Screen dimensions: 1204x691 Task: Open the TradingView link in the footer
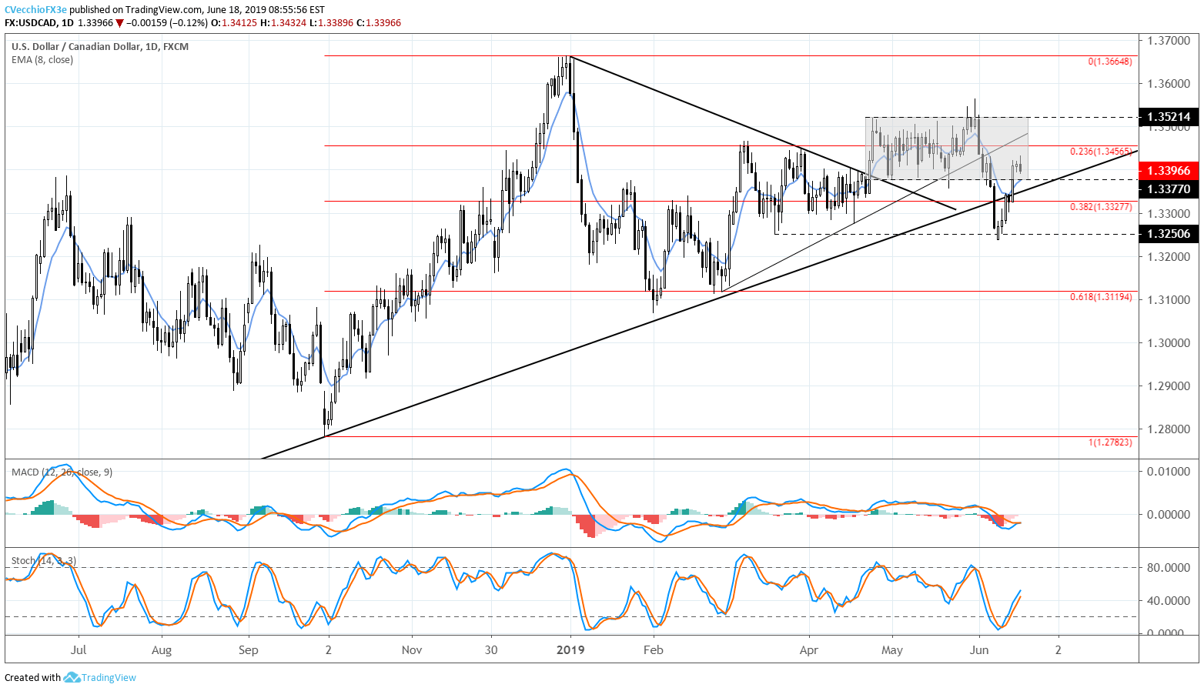pyautogui.click(x=109, y=677)
